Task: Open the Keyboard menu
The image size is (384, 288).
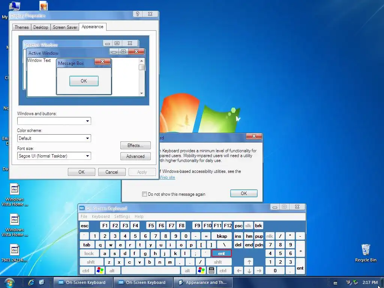Action: tap(100, 216)
